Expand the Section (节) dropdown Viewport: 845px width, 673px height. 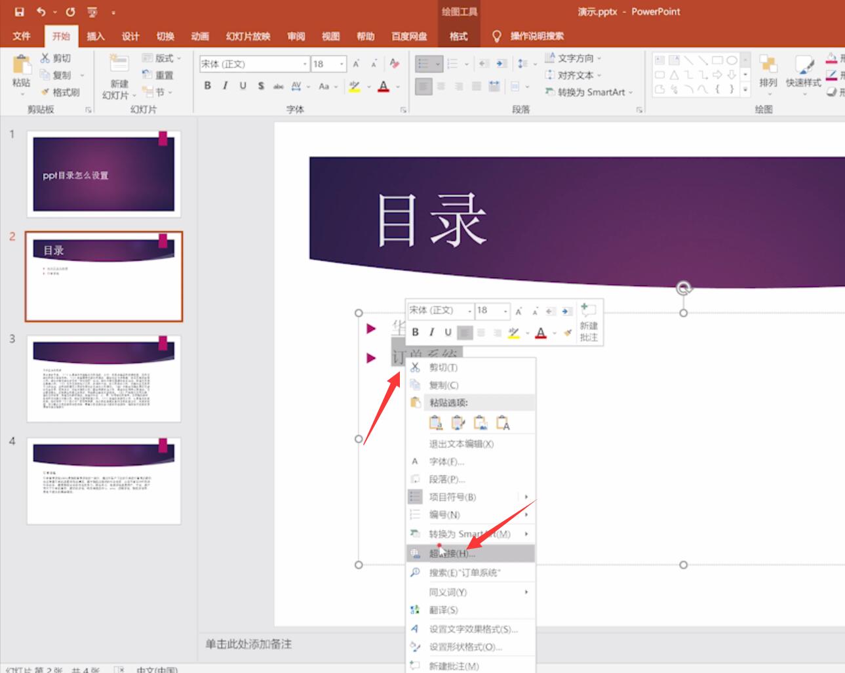pos(157,92)
